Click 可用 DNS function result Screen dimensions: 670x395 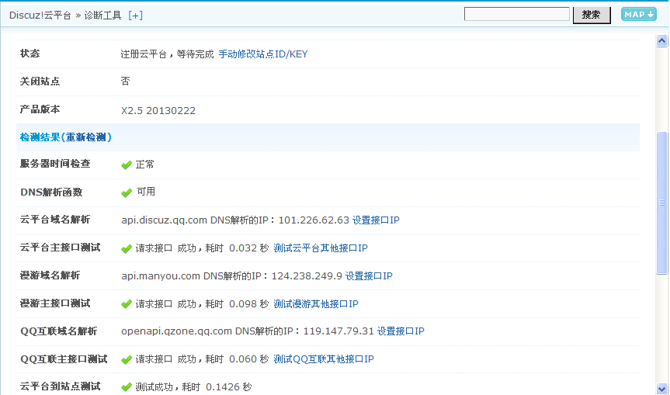(146, 192)
